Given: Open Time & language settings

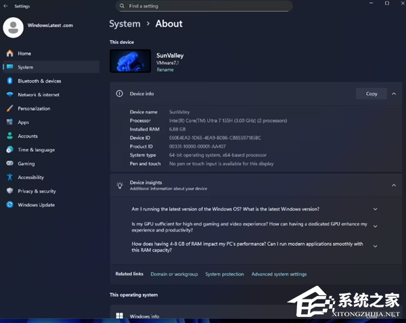Looking at the screenshot, I should tap(51, 150).
